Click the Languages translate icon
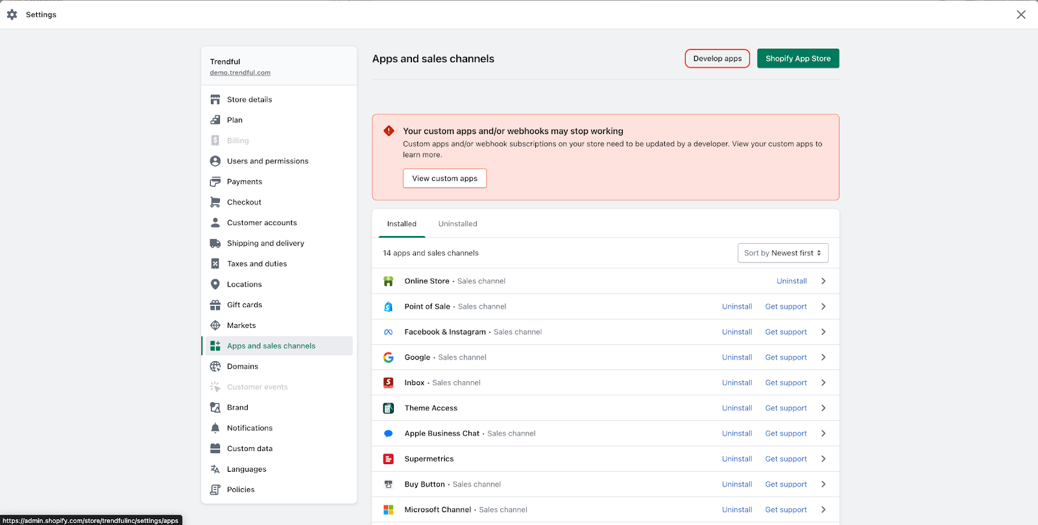1038x525 pixels. tap(215, 469)
